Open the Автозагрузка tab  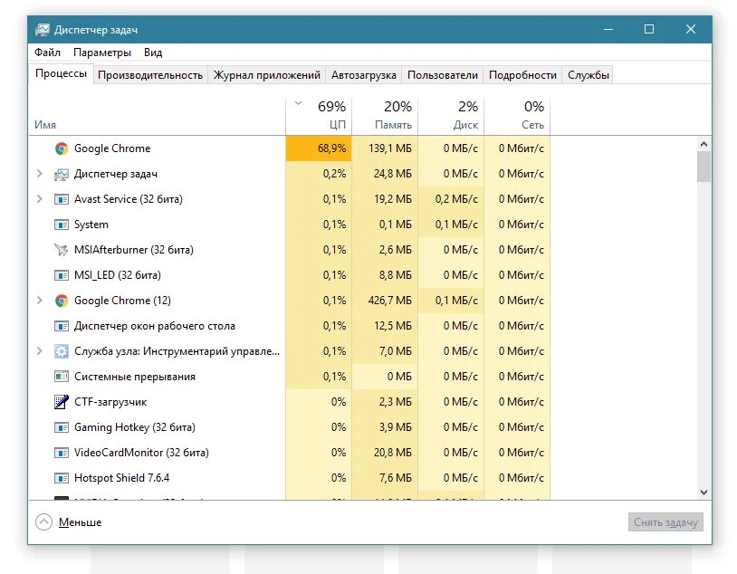(363, 75)
